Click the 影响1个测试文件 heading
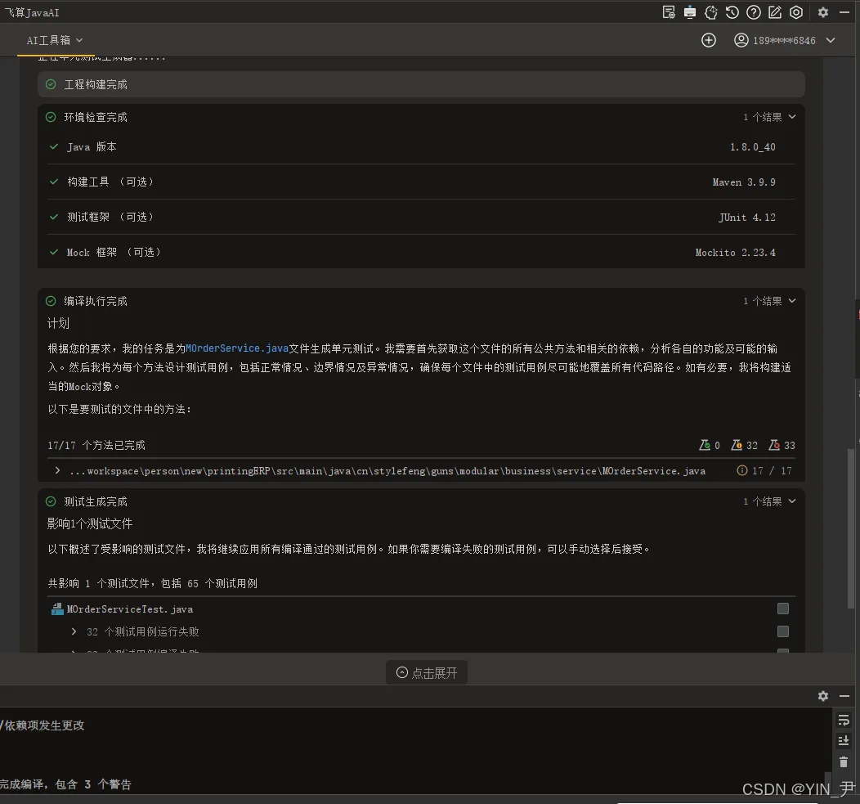The height and width of the screenshot is (804, 860). pyautogui.click(x=90, y=523)
